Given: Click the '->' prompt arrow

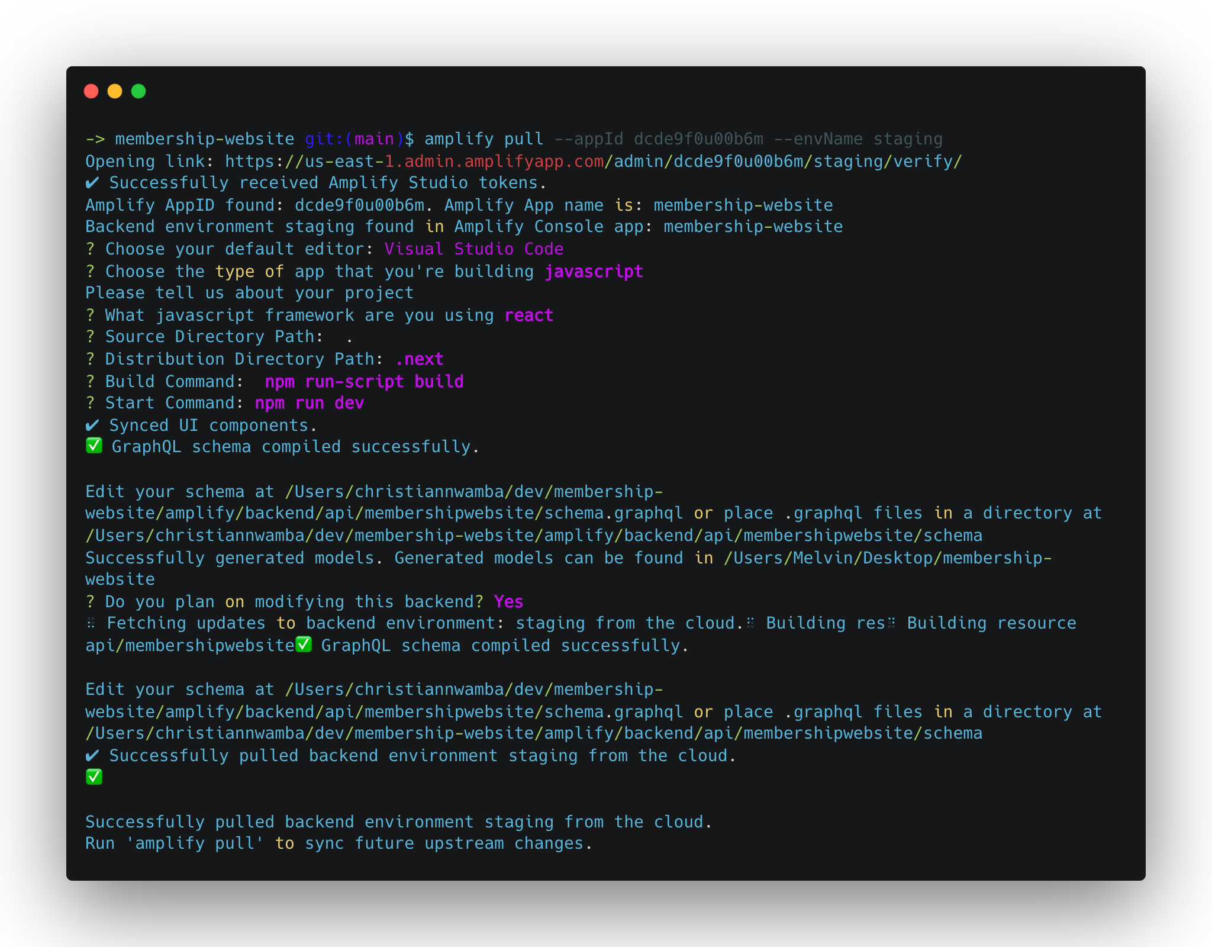Looking at the screenshot, I should click(x=95, y=139).
